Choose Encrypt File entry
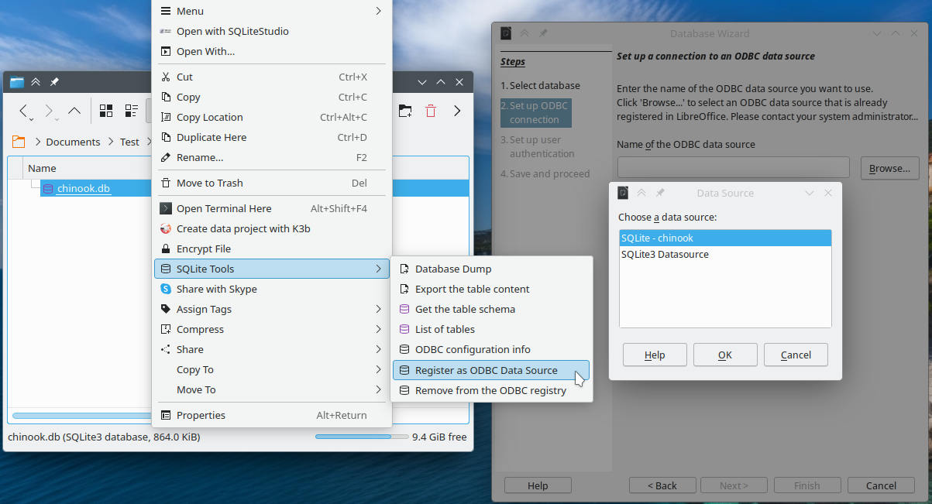The width and height of the screenshot is (932, 504). [x=272, y=249]
